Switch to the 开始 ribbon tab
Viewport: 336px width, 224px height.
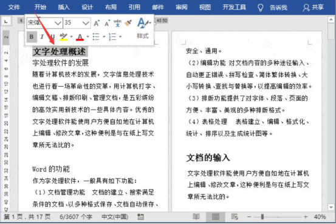pos(40,7)
